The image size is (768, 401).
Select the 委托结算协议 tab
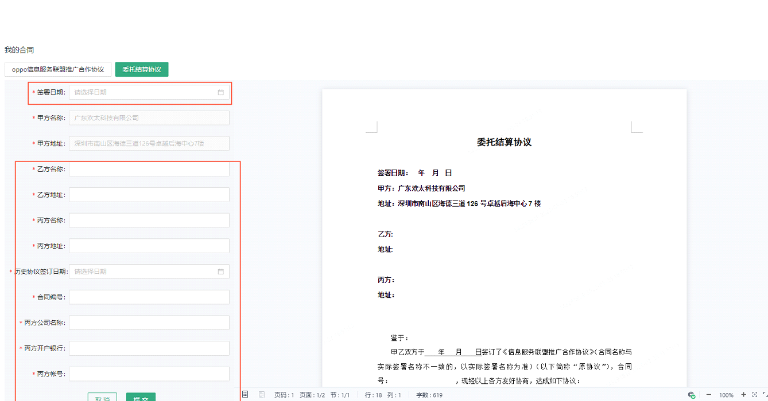[x=141, y=69]
